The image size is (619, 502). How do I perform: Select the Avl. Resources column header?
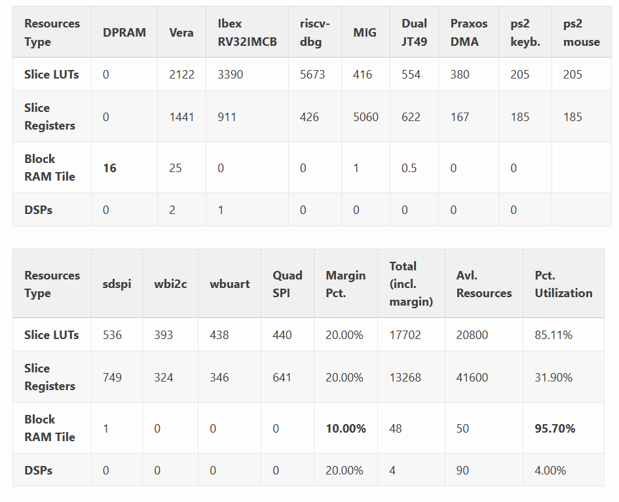[483, 284]
